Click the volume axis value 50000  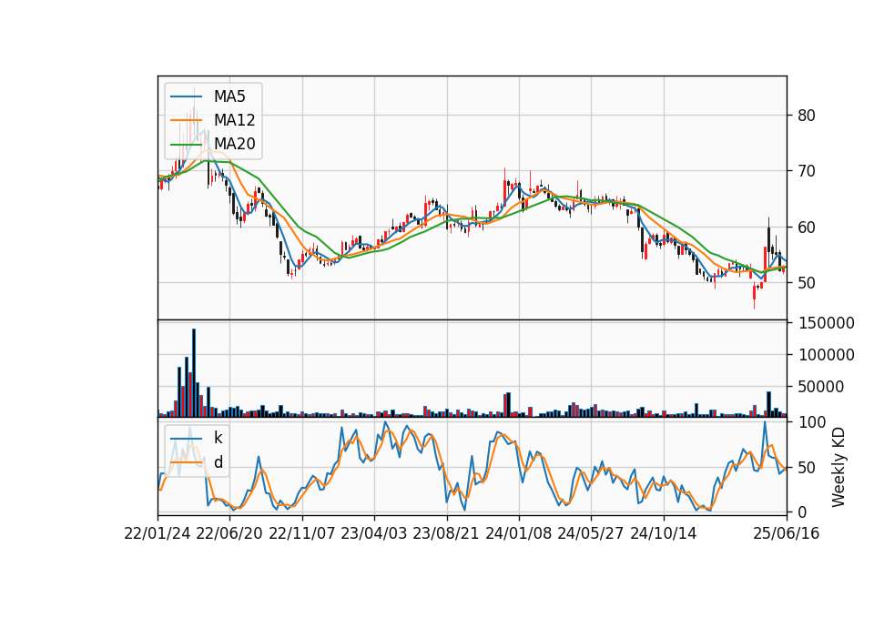coord(821,387)
